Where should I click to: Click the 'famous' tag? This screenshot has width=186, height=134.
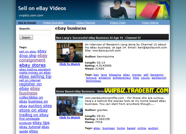(x=91, y=78)
